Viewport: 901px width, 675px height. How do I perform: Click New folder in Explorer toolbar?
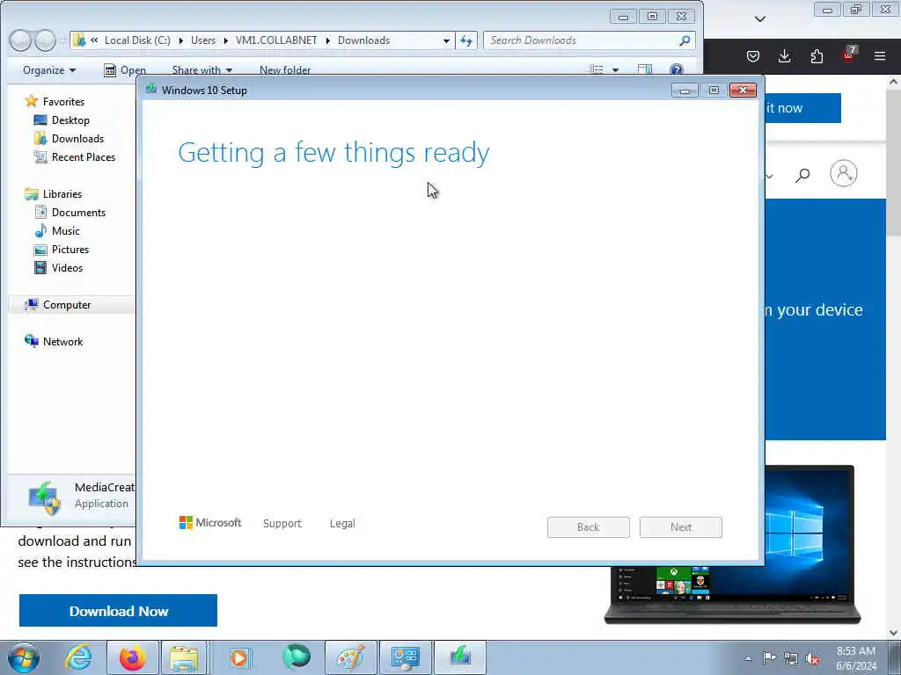tap(285, 70)
